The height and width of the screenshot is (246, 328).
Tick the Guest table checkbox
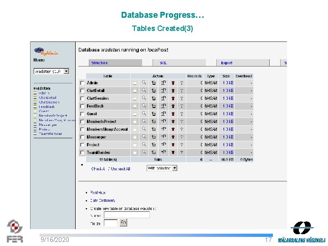click(82, 114)
